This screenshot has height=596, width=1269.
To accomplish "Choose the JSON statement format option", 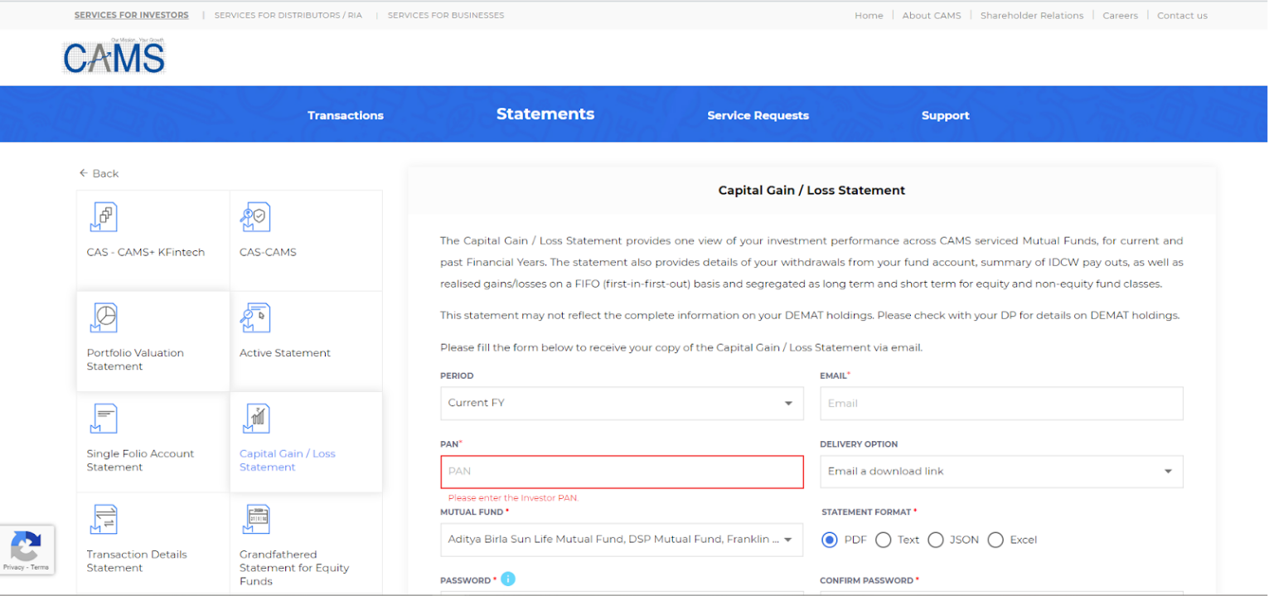I will tap(936, 540).
